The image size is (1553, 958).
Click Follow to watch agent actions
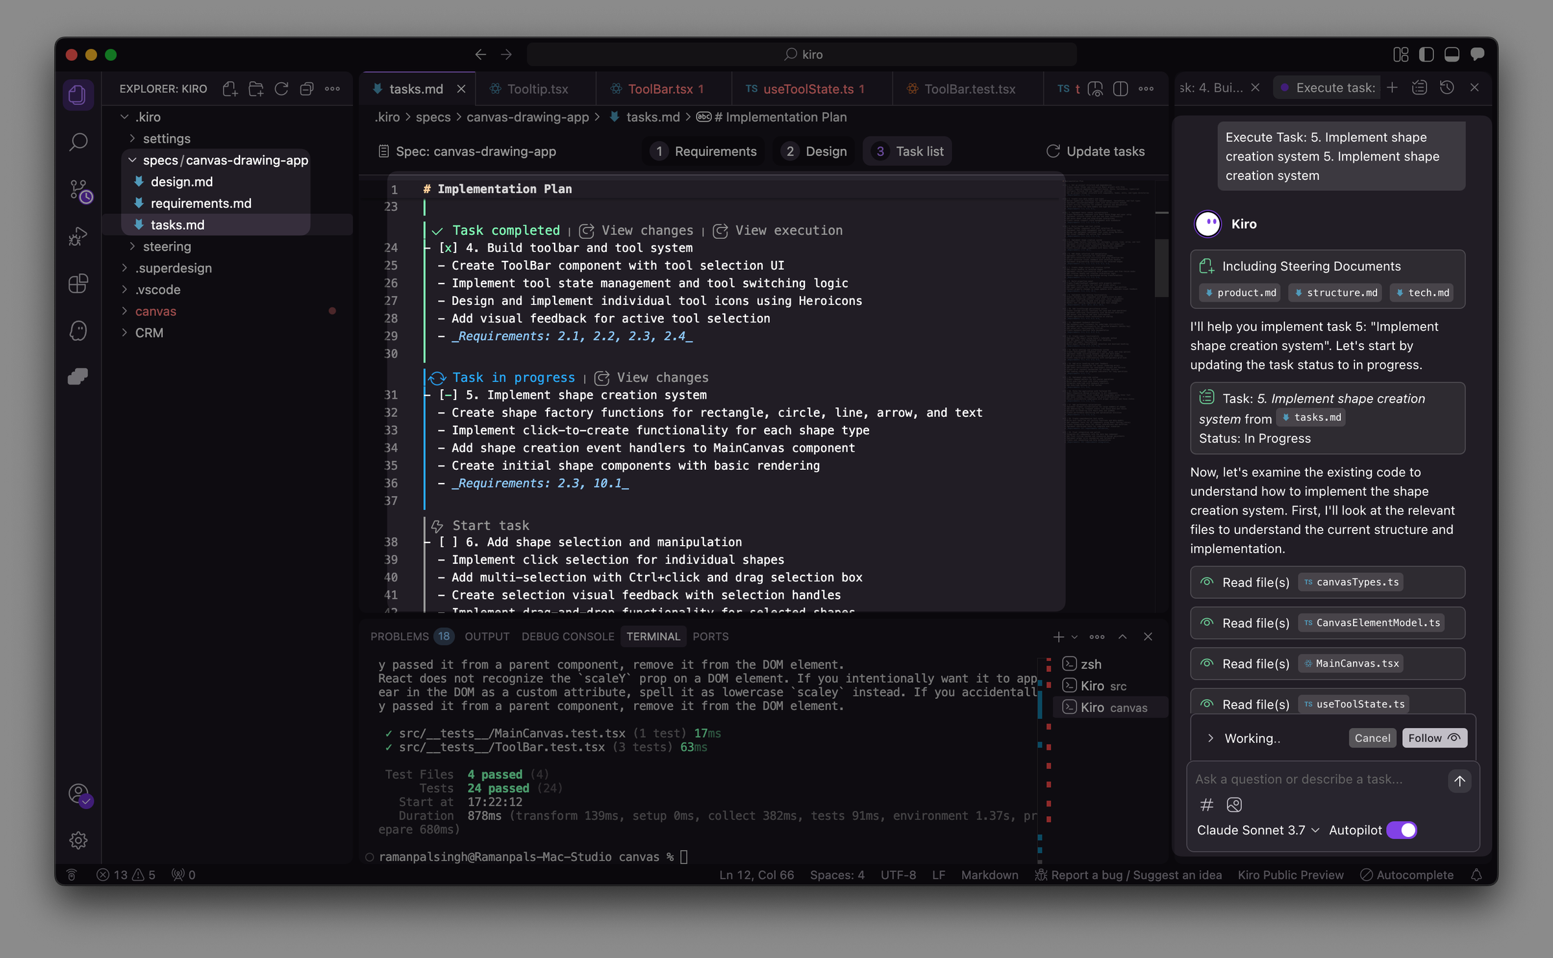1434,738
